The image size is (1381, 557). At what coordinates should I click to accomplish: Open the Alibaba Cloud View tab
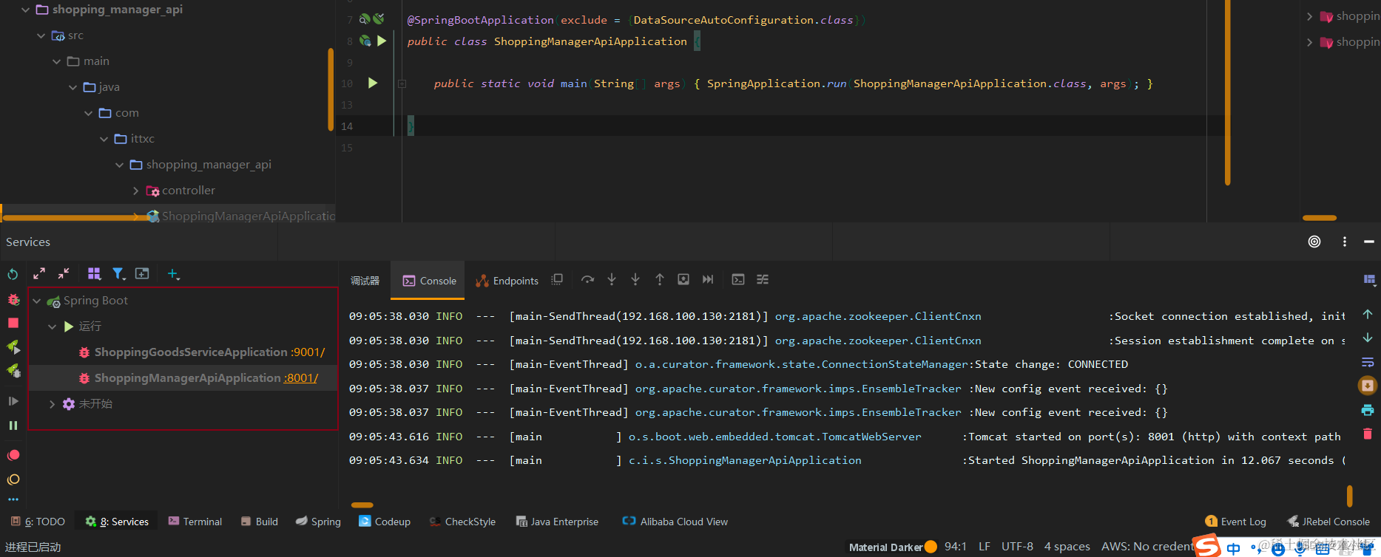click(x=675, y=522)
